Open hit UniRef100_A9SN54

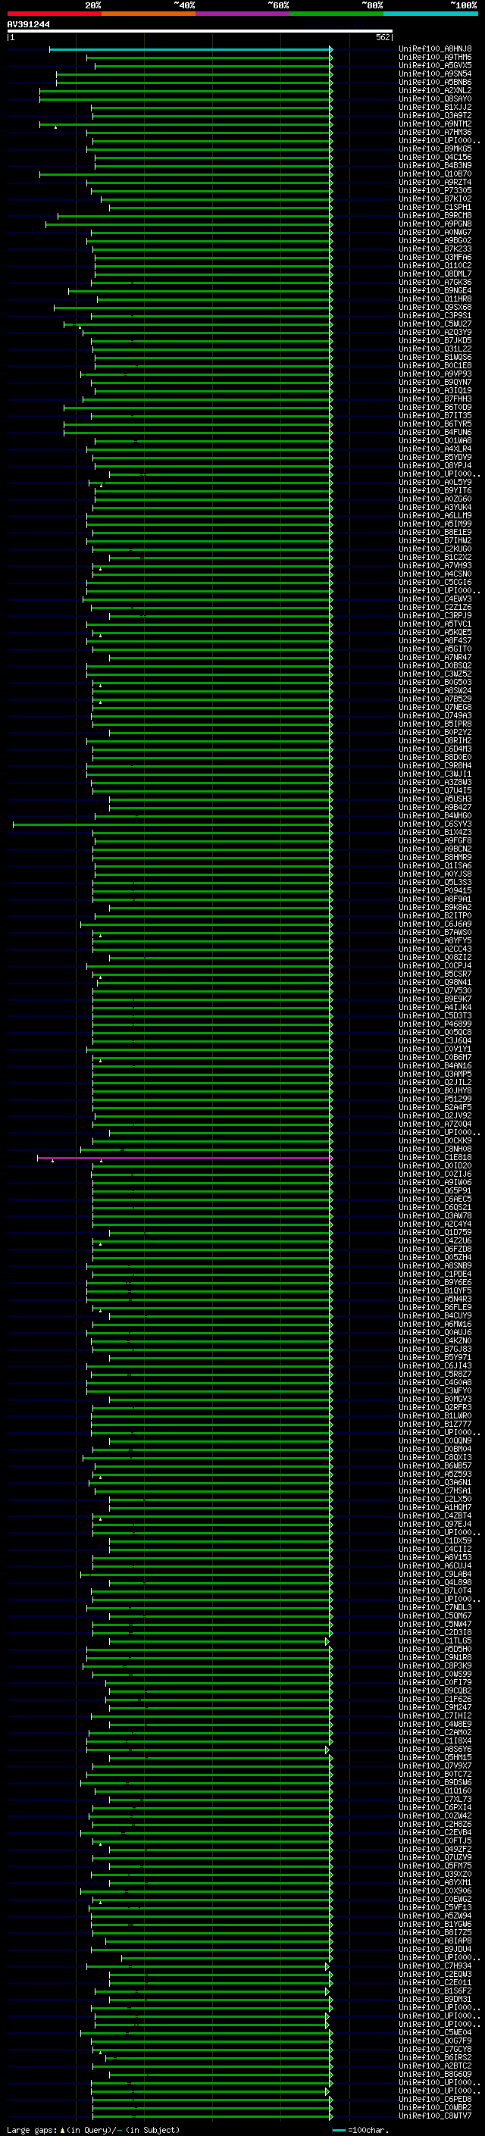(435, 73)
